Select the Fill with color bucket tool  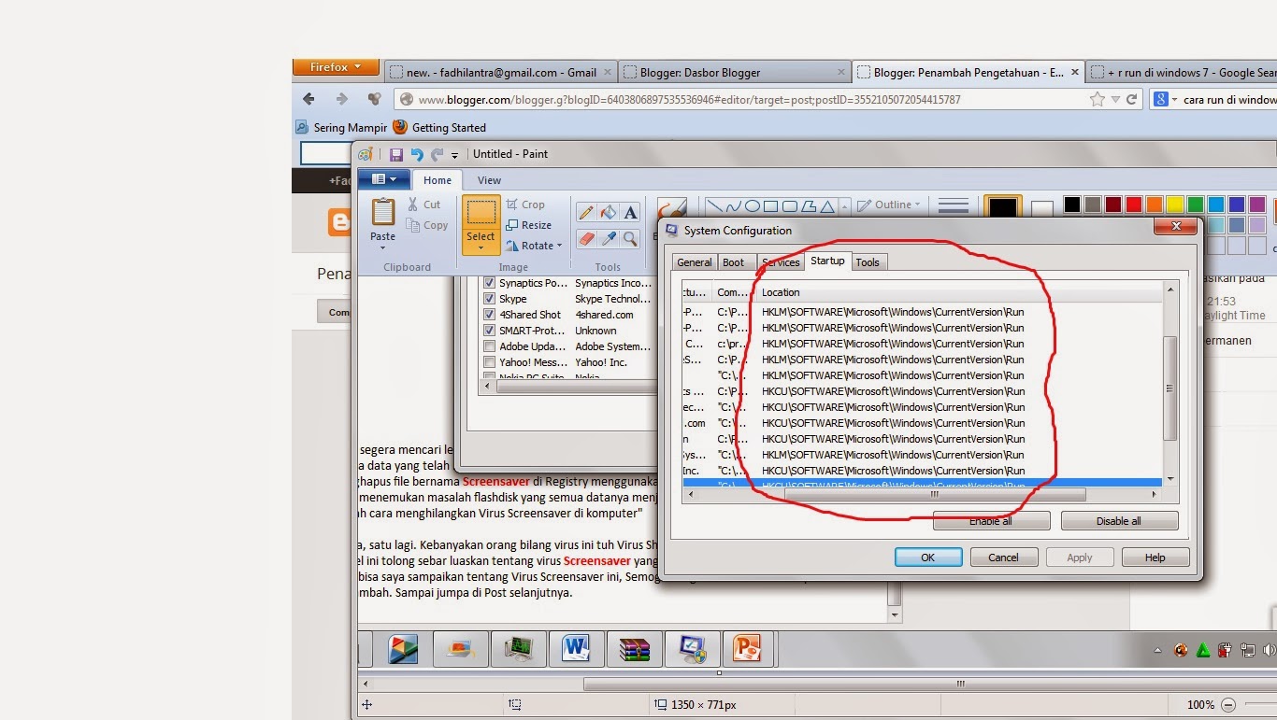pyautogui.click(x=608, y=211)
